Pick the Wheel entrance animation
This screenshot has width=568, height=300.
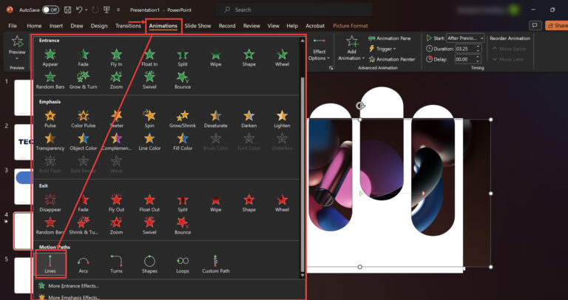pos(282,58)
